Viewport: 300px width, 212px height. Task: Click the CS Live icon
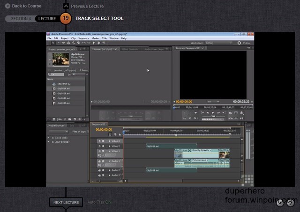tap(239, 43)
